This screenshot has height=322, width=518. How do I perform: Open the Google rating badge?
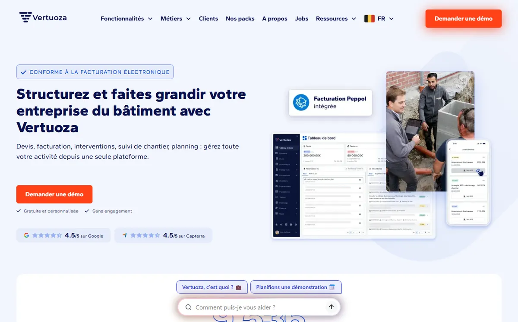63,235
